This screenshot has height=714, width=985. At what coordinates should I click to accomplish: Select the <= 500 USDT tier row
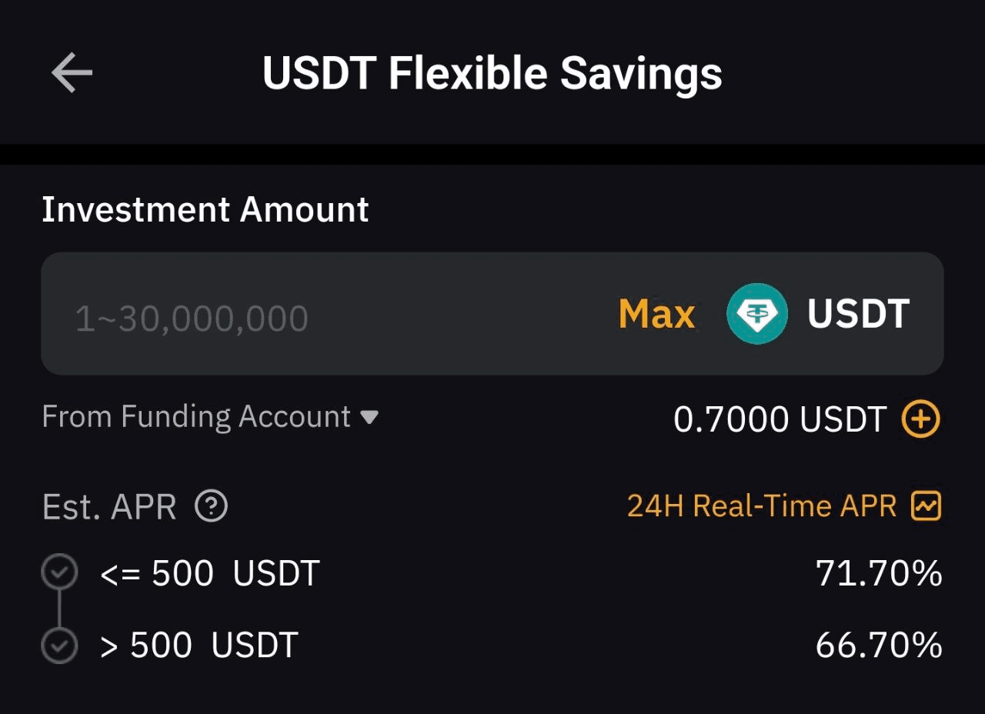(492, 573)
